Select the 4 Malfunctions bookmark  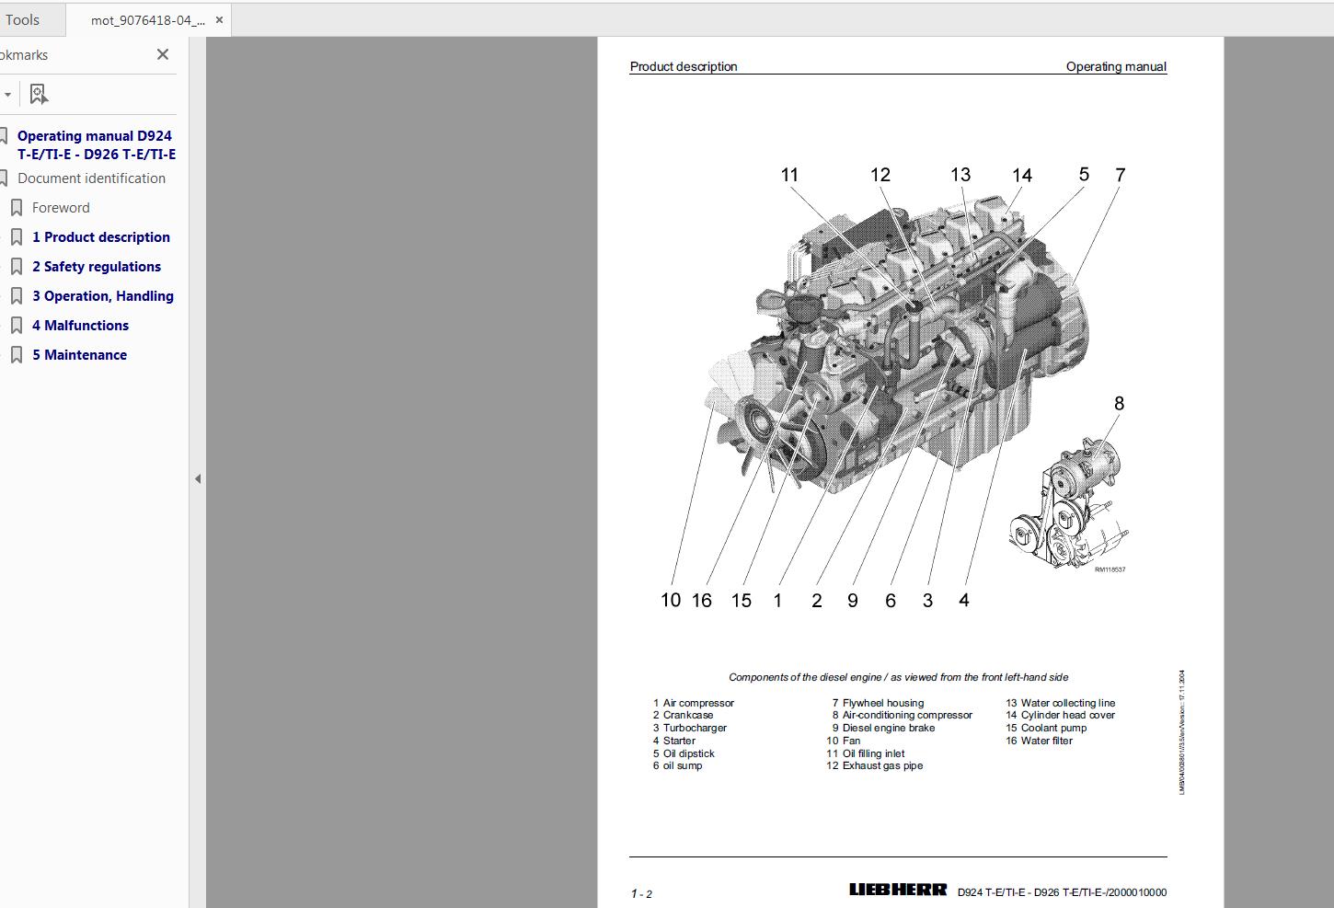(81, 325)
